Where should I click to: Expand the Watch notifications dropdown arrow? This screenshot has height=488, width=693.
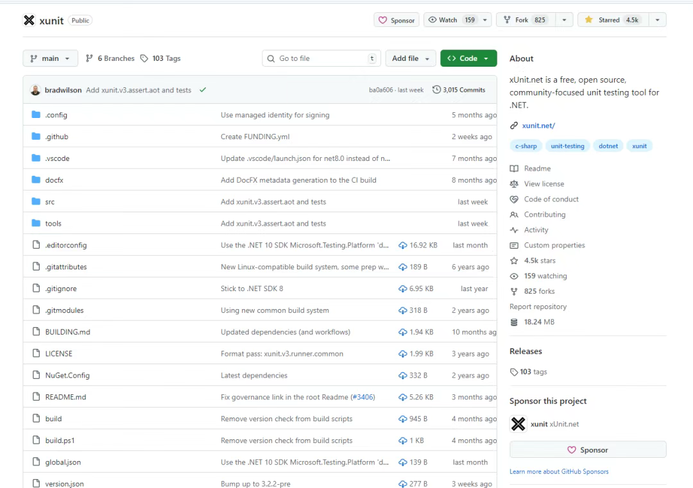485,20
